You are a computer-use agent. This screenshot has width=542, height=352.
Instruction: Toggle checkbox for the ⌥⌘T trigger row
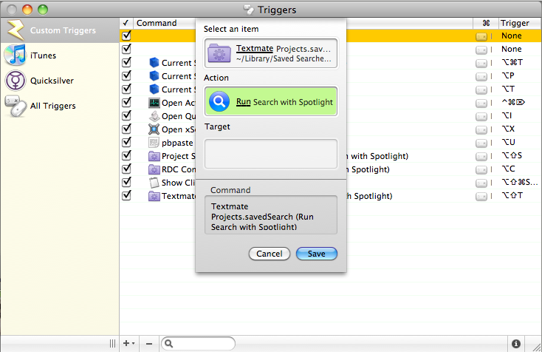tap(126, 62)
